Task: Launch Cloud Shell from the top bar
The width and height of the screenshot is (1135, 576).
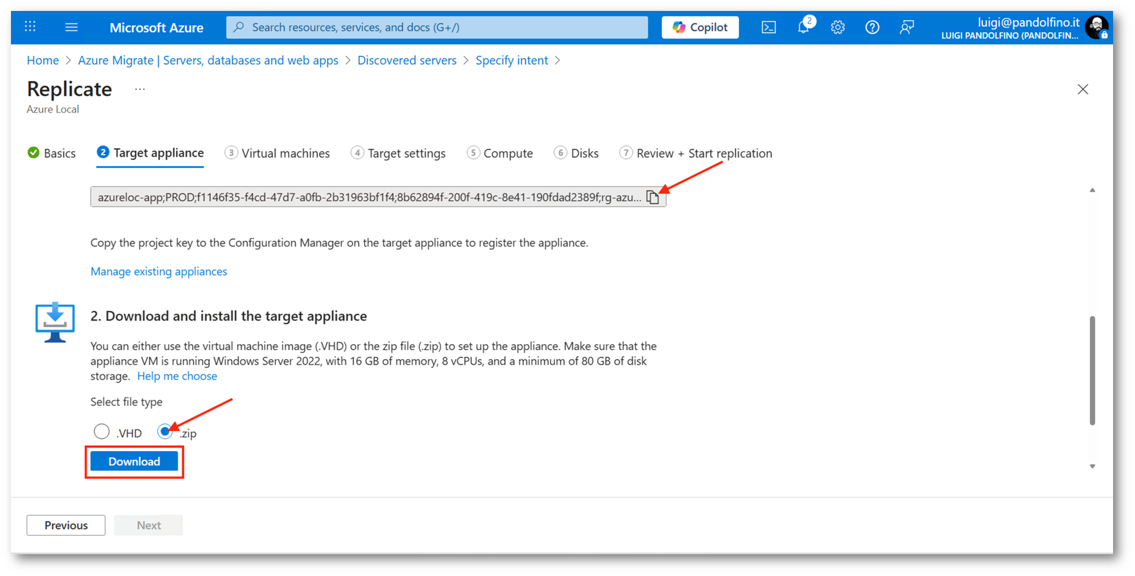Action: click(768, 27)
